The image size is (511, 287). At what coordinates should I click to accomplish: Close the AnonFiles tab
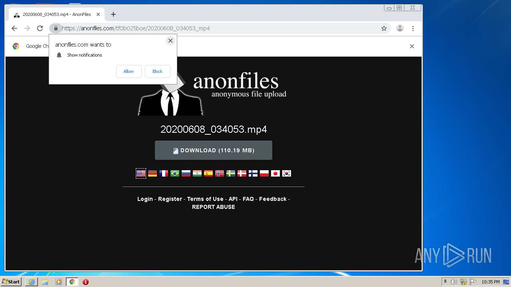click(98, 14)
